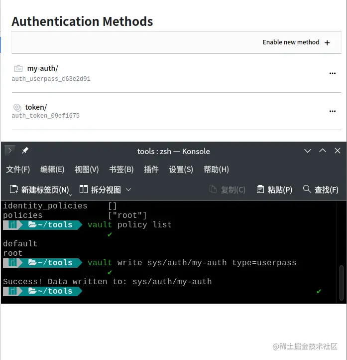Open the 帮助(H) menu in Konsole
This screenshot has width=347, height=360.
[216, 170]
